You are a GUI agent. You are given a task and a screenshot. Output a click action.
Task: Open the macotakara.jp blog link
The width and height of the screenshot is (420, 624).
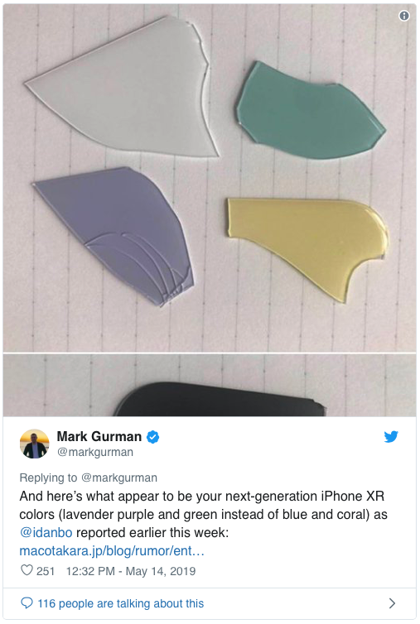[x=112, y=551]
